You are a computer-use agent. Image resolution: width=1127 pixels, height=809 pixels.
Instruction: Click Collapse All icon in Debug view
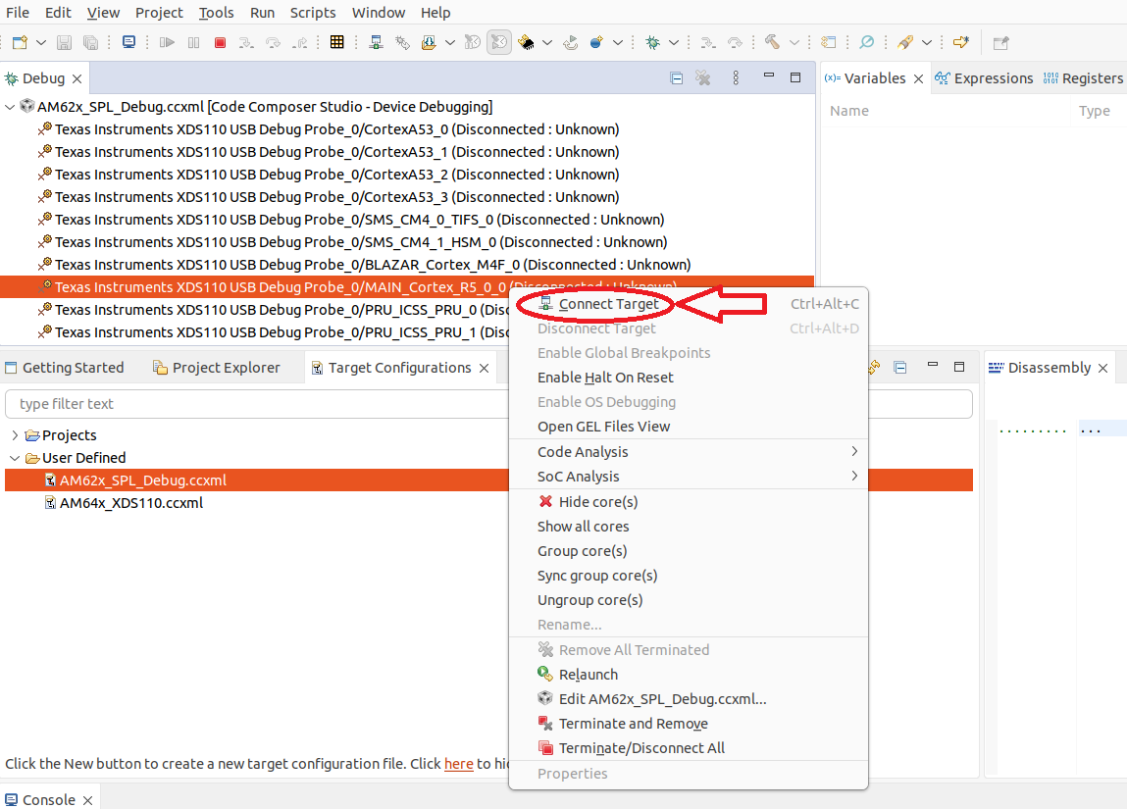tap(676, 78)
